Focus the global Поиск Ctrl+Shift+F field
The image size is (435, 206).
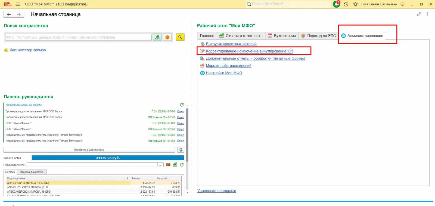coord(288,4)
